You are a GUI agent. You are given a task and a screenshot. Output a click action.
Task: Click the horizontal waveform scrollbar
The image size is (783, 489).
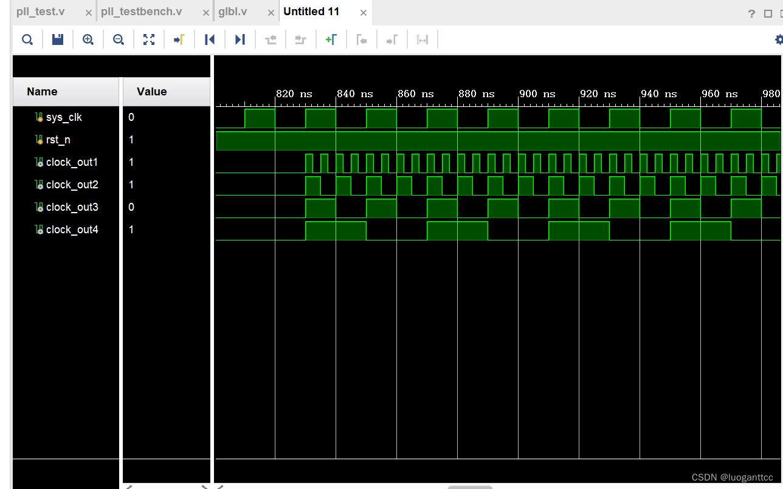pyautogui.click(x=470, y=487)
